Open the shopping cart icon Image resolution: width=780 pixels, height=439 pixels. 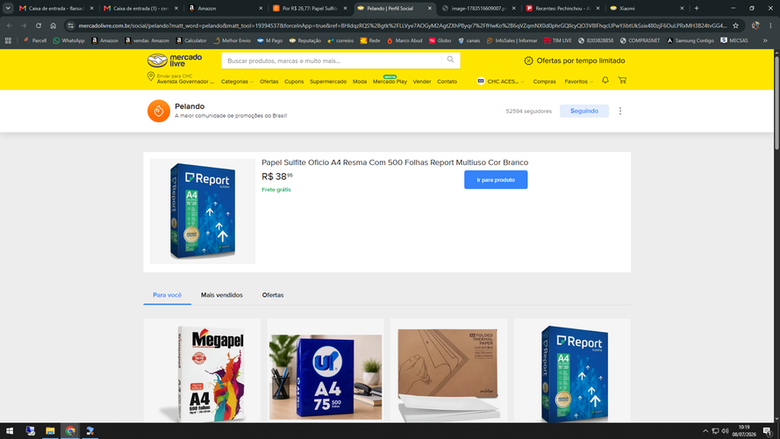tap(622, 80)
